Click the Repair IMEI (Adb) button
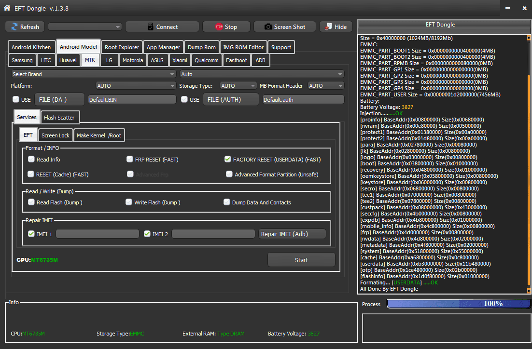Screen dimensions: 532x349 click(292, 234)
